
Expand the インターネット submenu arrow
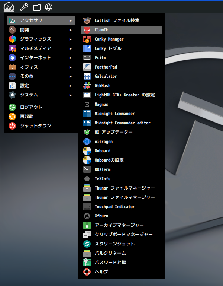tap(71, 58)
